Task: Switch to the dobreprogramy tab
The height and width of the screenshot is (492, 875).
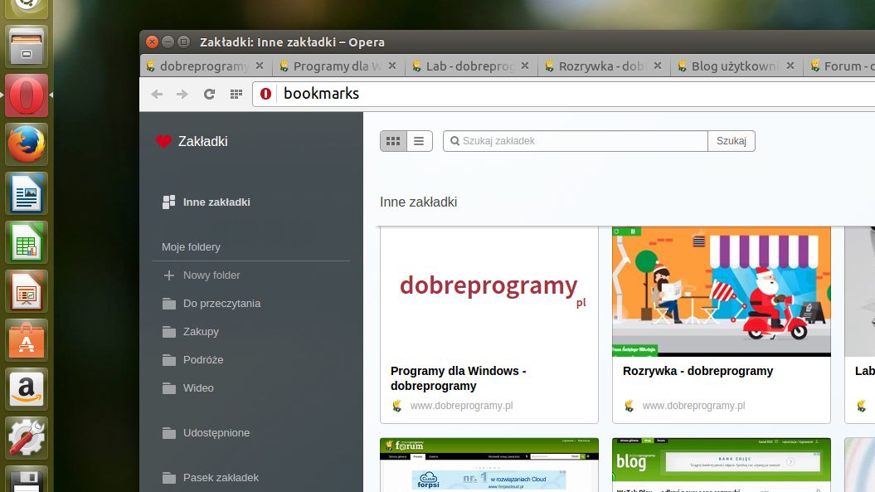Action: coord(204,66)
